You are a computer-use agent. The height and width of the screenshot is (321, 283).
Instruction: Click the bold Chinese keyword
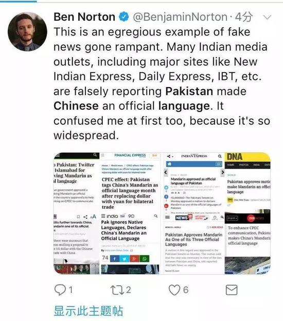point(76,106)
